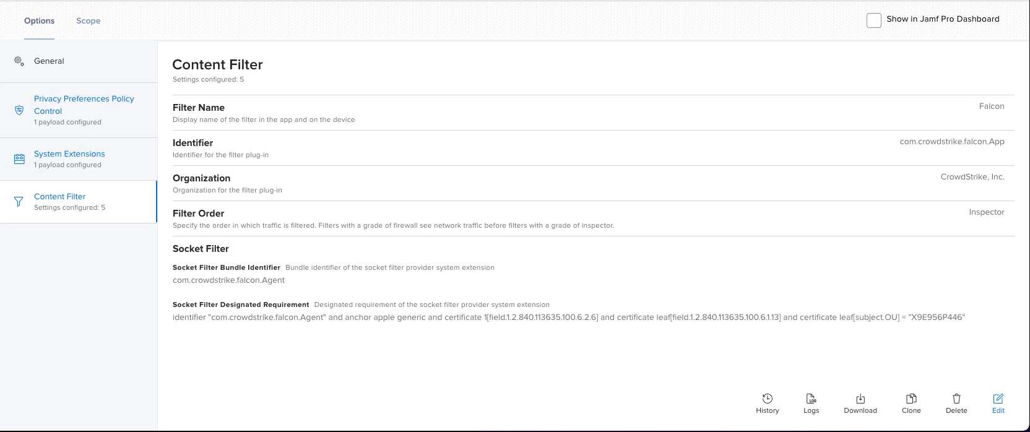The height and width of the screenshot is (432, 1030).
Task: Click the System Extensions sidebar icon
Action: [19, 159]
